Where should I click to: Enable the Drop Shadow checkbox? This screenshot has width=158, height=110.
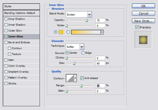coord(6,19)
